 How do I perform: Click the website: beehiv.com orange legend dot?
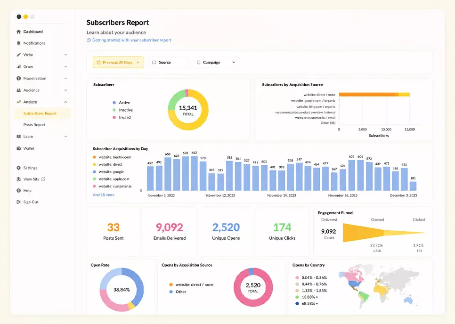[x=94, y=157]
